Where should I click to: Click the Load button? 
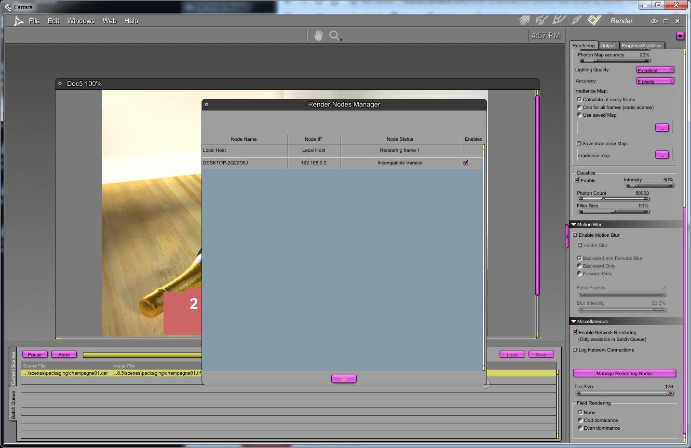512,354
